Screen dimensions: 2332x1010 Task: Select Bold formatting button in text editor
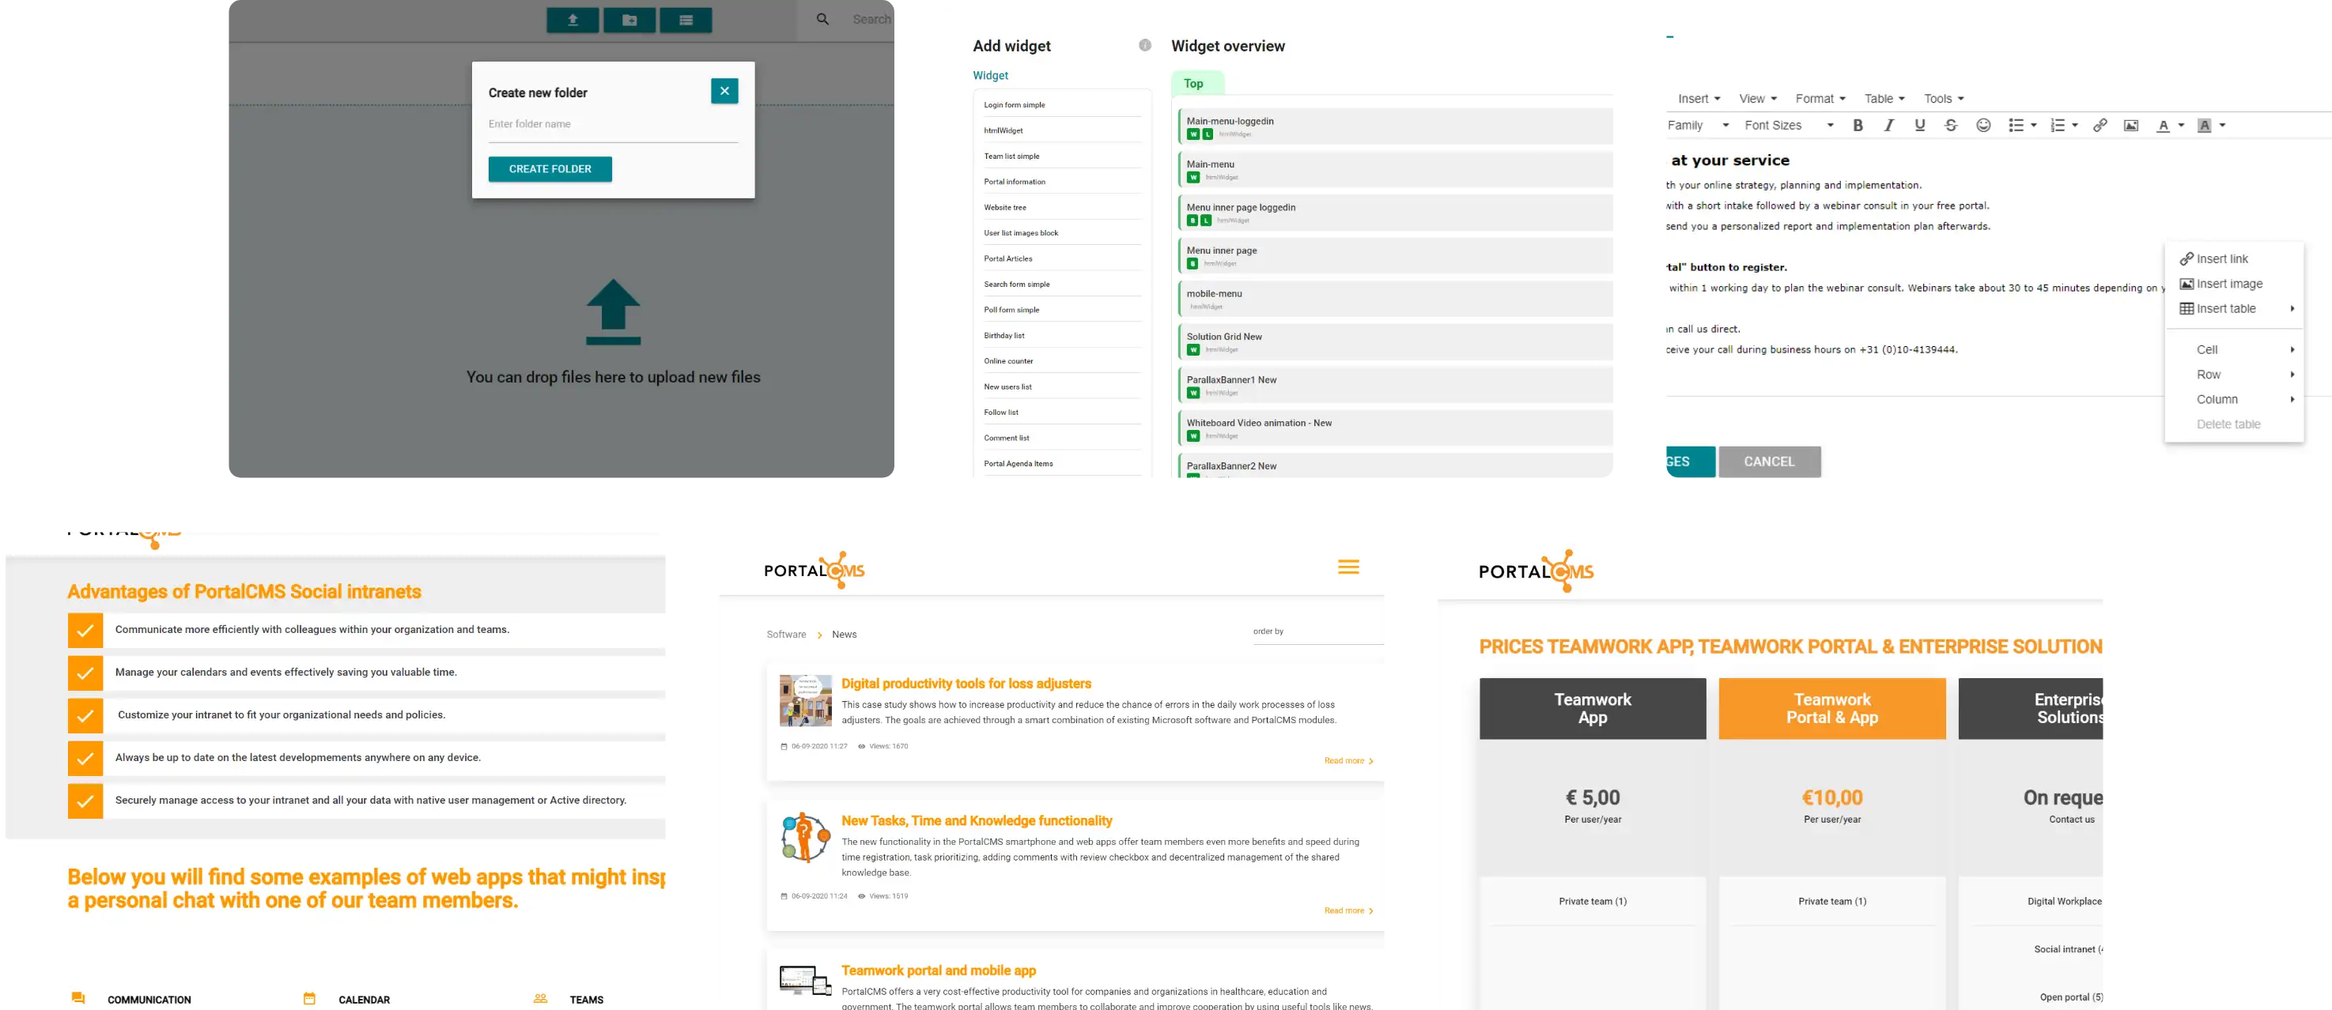click(x=1859, y=125)
